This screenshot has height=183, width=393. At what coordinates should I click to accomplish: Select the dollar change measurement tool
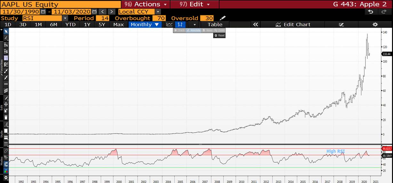coord(6,51)
